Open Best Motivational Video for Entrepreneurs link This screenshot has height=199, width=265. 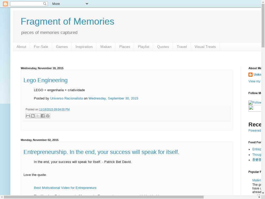[x=65, y=188]
